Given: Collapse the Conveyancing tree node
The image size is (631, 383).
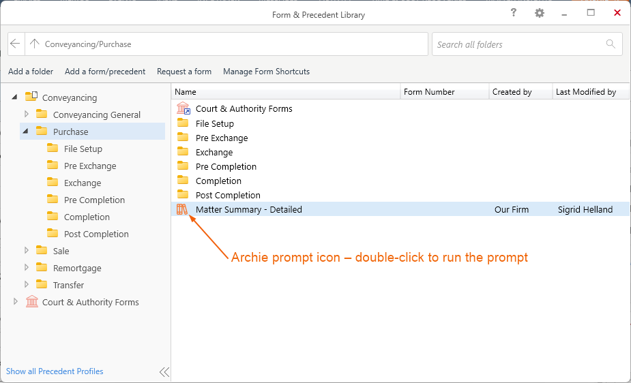Looking at the screenshot, I should [15, 97].
